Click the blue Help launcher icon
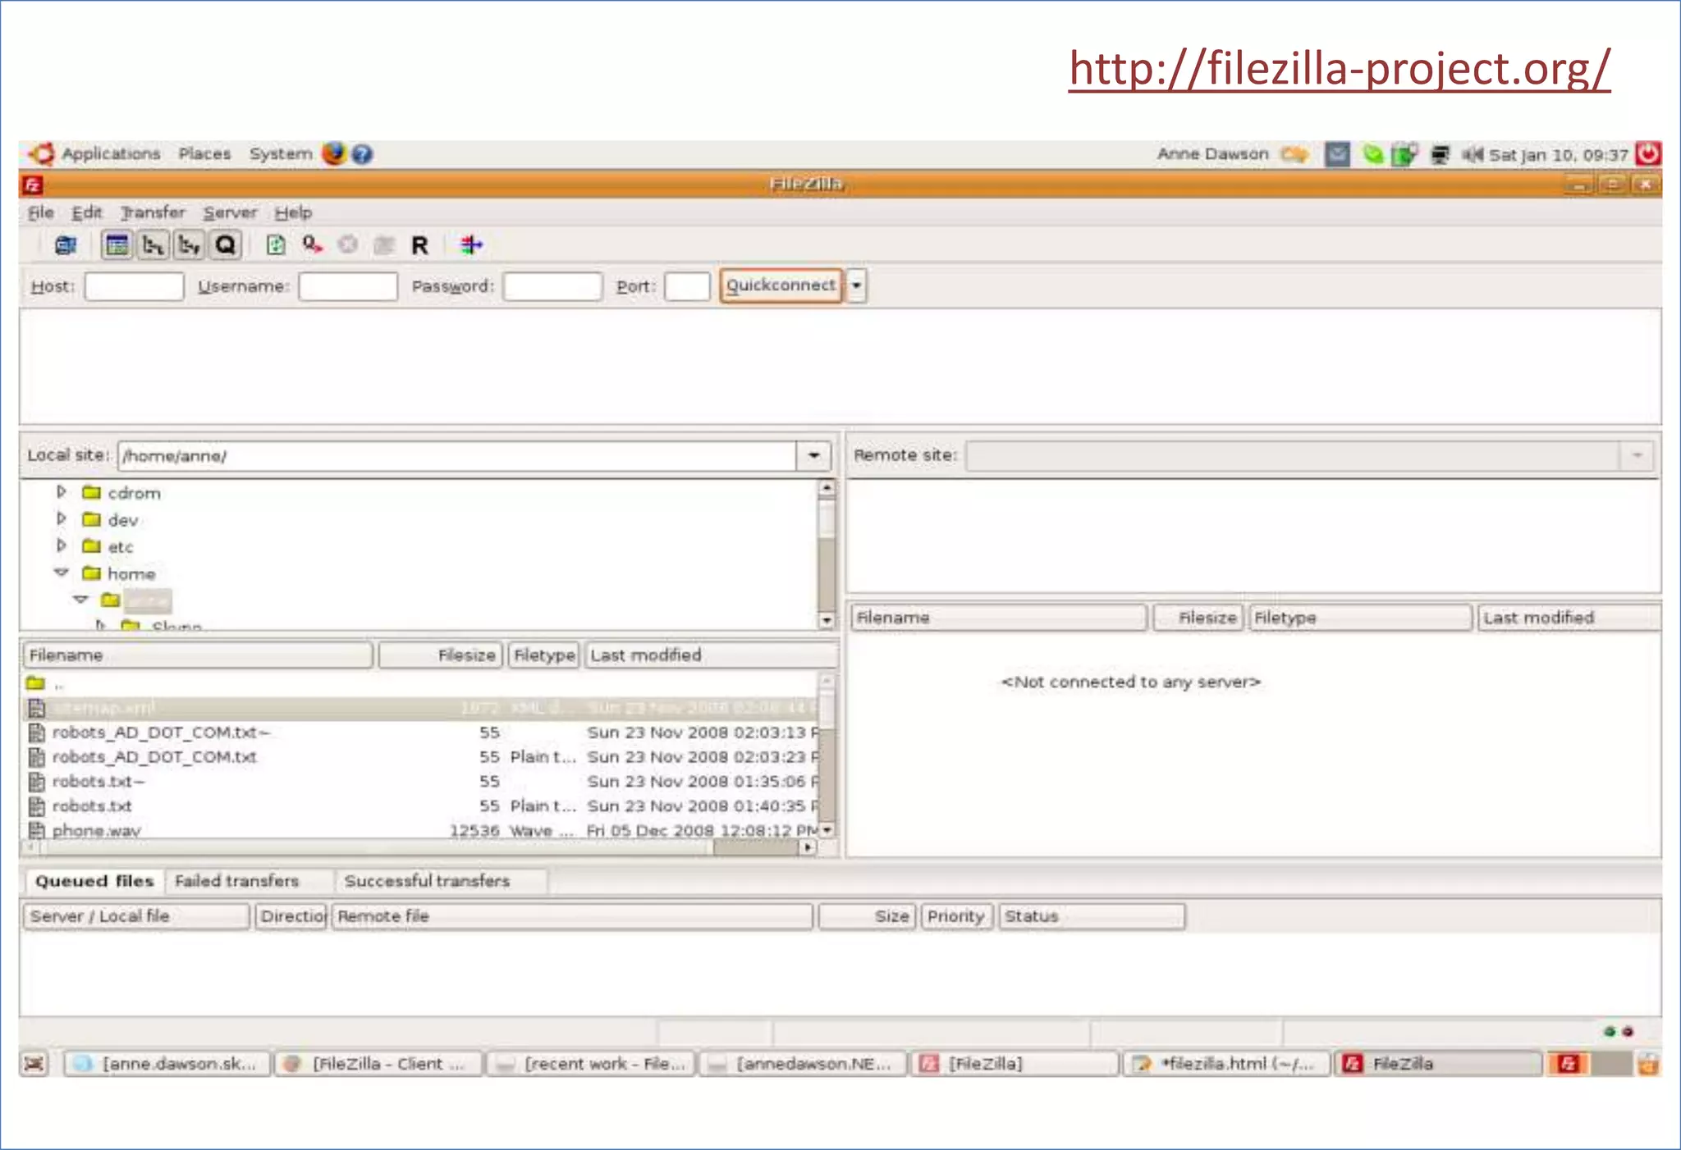 pos(362,153)
